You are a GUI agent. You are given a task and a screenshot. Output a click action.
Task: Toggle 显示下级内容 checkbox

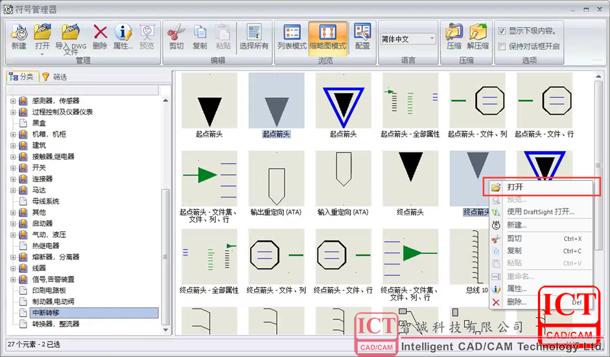coord(502,30)
